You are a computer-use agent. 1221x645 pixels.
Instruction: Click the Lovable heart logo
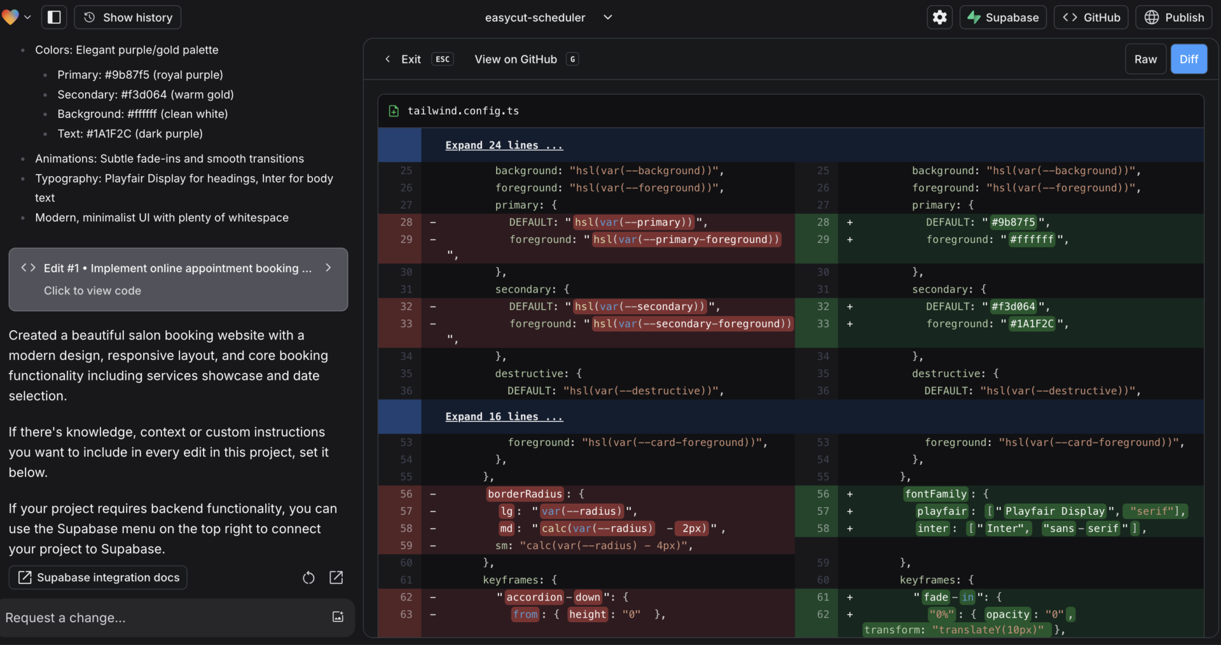coord(10,17)
